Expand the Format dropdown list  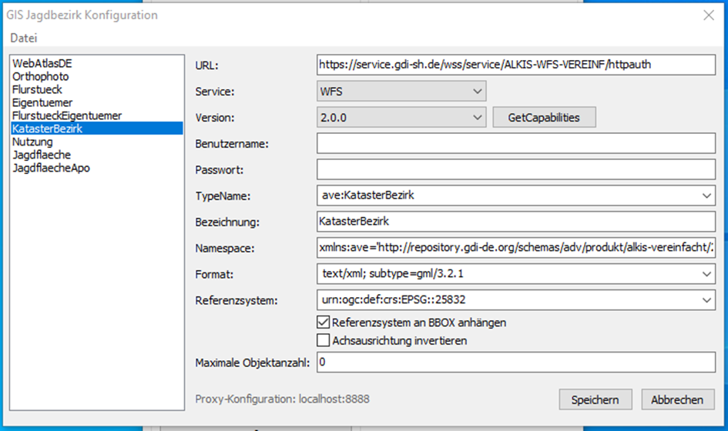coord(516,273)
